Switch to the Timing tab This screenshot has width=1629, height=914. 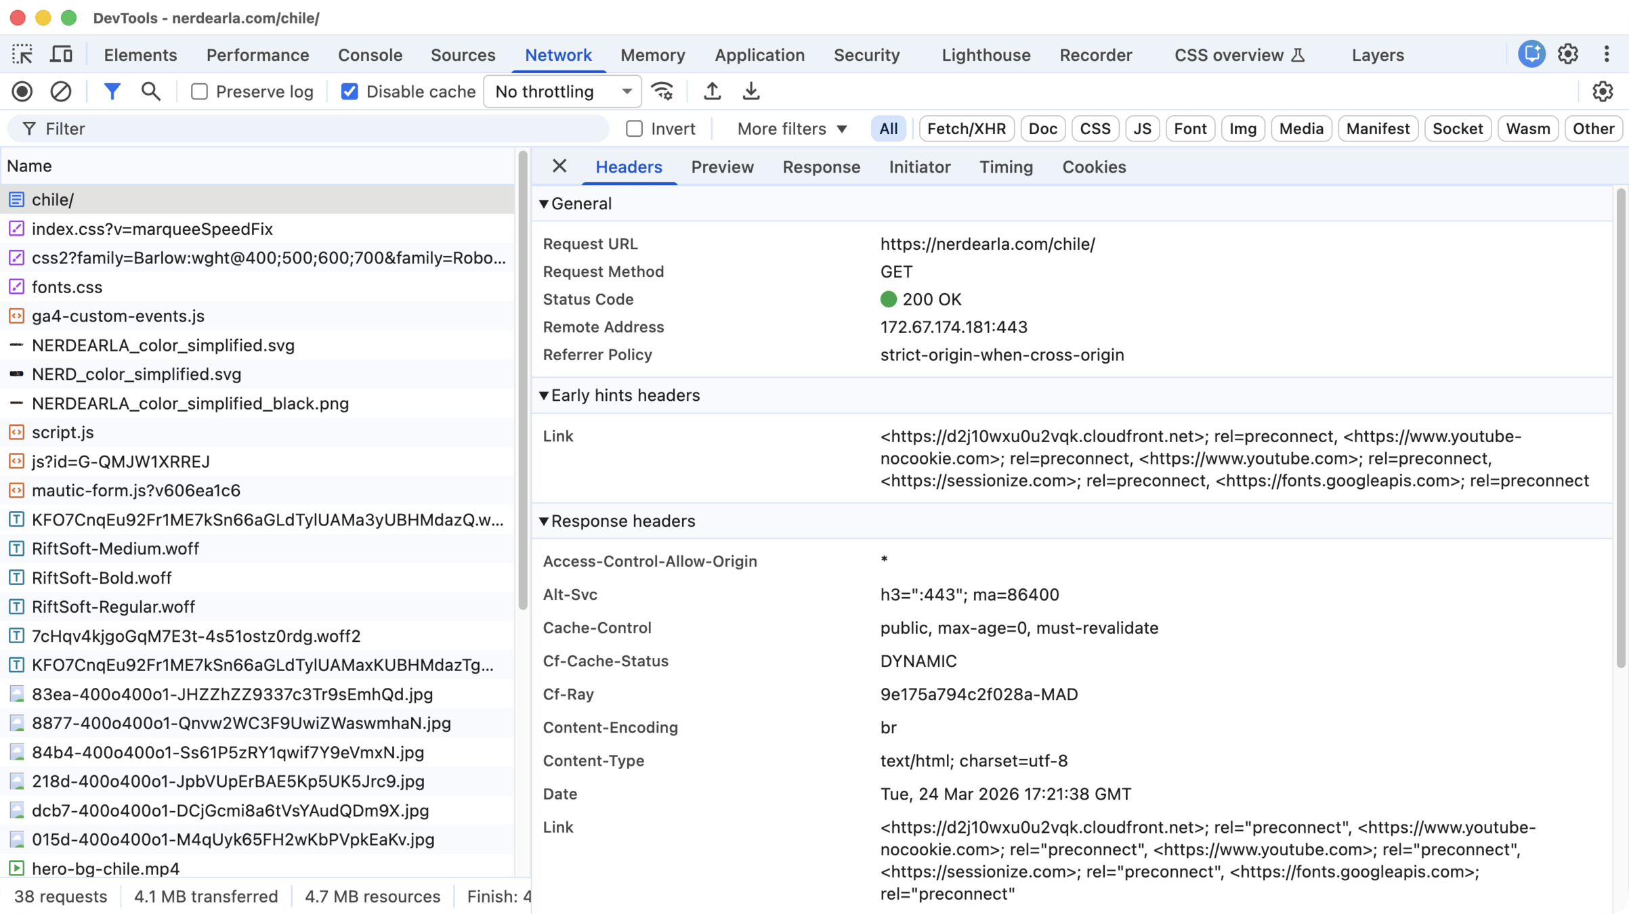pos(1006,167)
